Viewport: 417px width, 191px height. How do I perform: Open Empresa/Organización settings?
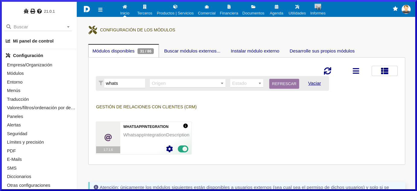click(x=30, y=65)
